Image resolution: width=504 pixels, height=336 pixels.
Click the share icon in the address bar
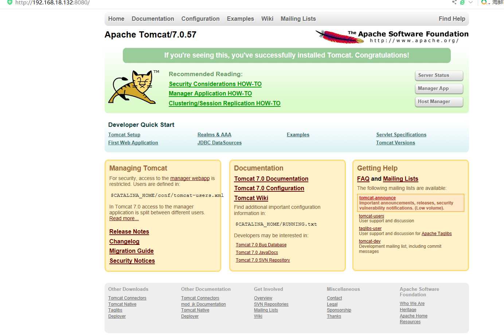coord(454,2)
